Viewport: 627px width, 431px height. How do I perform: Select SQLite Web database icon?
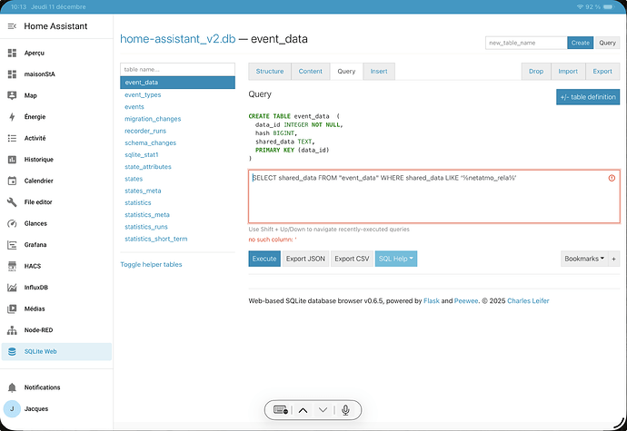coord(12,351)
